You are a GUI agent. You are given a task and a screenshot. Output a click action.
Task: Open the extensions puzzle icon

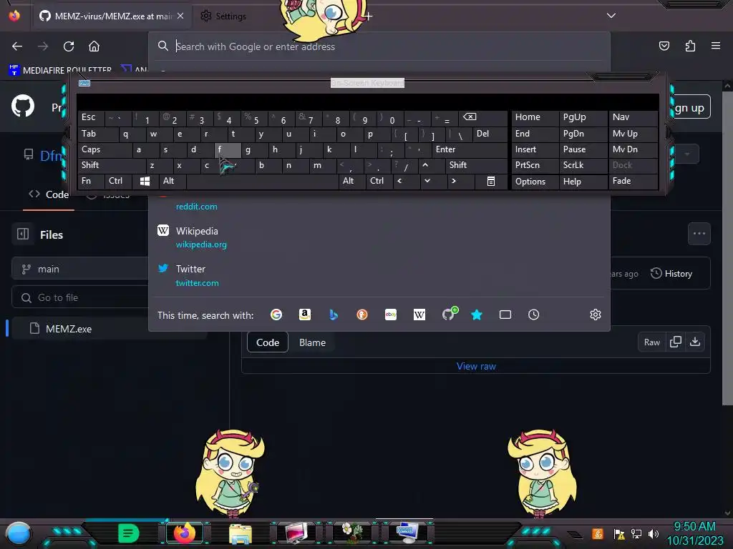(690, 46)
